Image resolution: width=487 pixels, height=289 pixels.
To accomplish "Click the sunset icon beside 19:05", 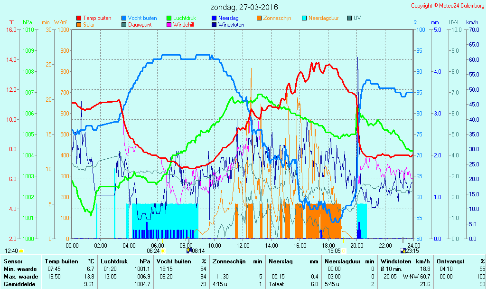I will point(344,251).
